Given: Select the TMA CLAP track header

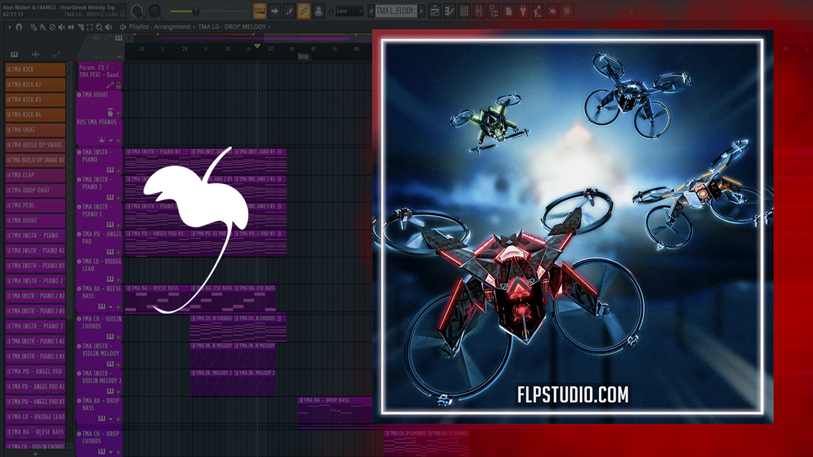Looking at the screenshot, I should 34,175.
